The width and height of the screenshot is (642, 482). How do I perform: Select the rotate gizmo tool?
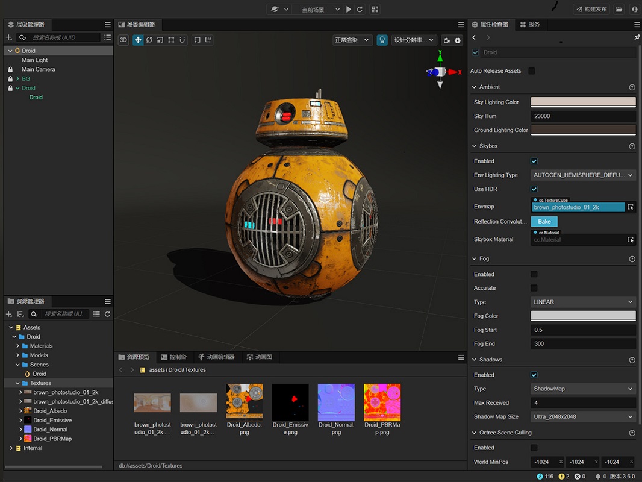[x=149, y=40]
